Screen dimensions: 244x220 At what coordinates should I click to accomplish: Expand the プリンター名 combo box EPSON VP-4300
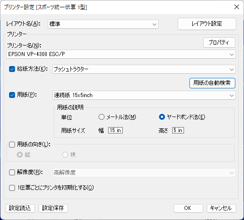121,54
